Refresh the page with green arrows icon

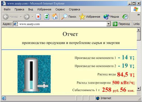47,17
